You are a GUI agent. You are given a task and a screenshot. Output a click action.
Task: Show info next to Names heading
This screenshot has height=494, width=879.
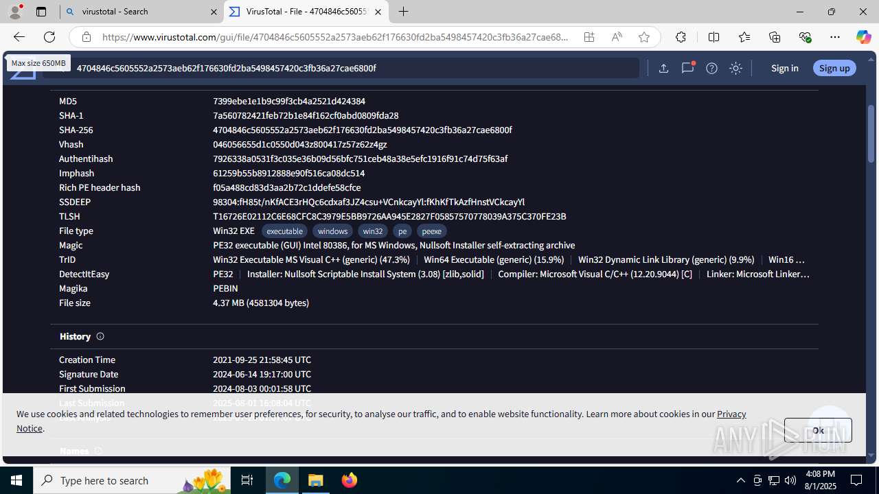(98, 451)
